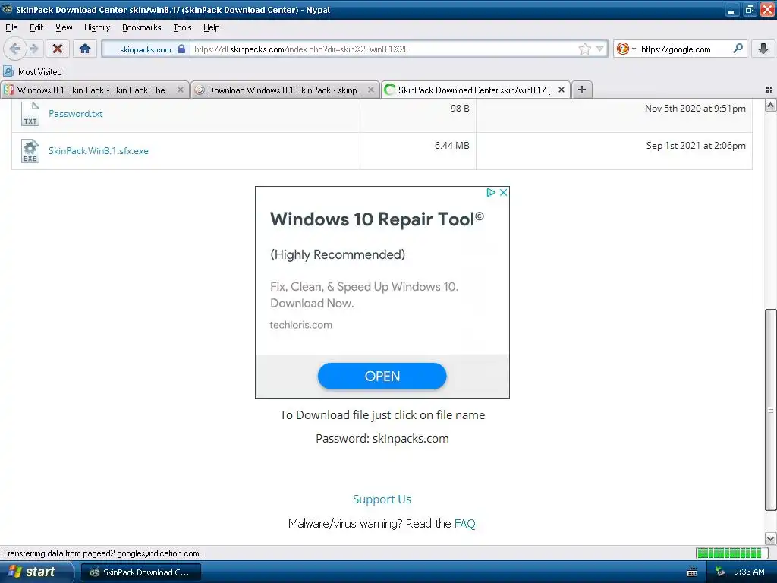Open the Bookmarks menu
The image size is (777, 583).
142,27
